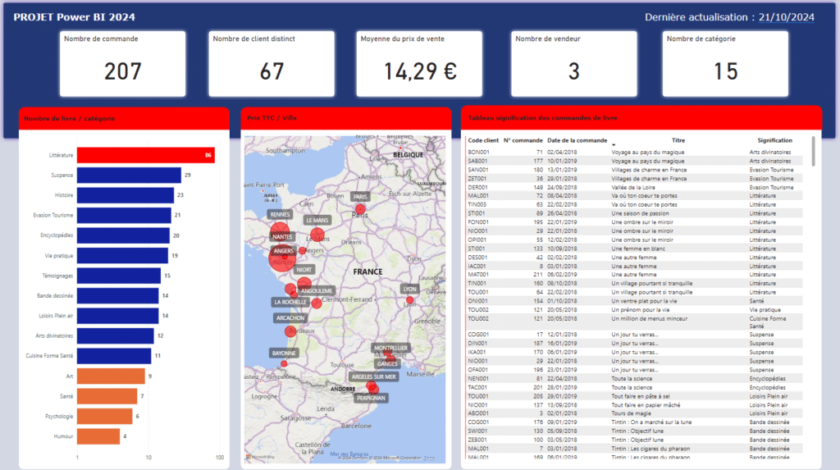The width and height of the screenshot is (840, 470).
Task: Select the DER001 row code
Action: [x=478, y=188]
